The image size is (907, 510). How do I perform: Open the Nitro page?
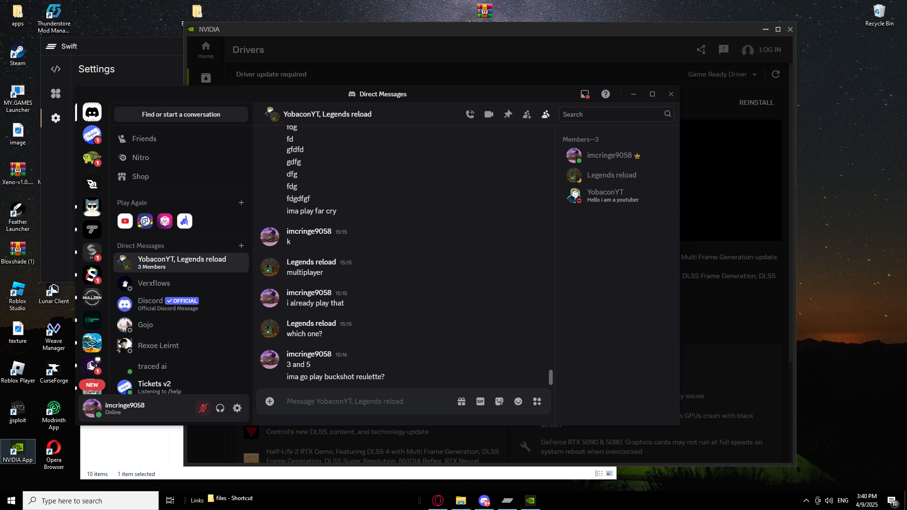181,158
